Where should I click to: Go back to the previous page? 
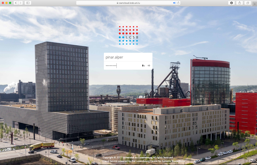[x=15, y=3]
